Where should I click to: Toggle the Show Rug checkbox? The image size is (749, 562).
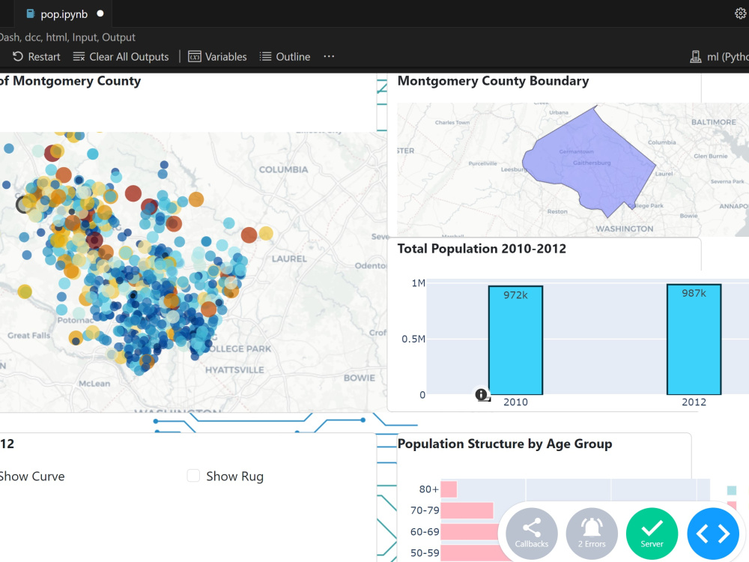193,476
